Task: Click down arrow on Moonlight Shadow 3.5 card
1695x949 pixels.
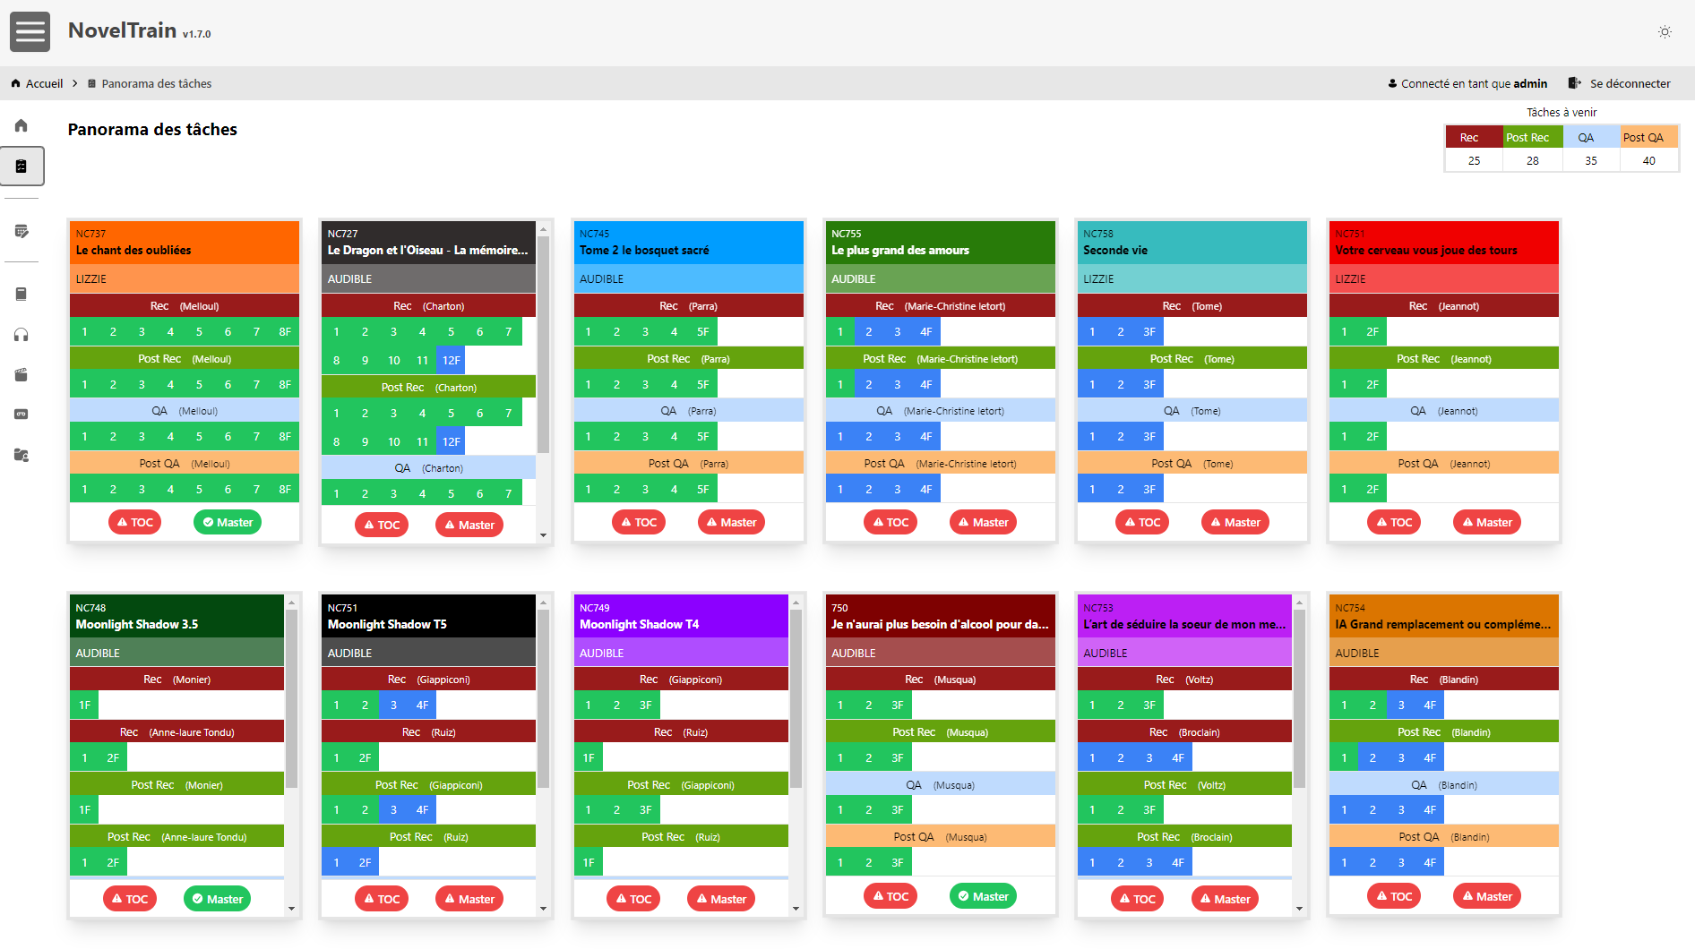Action: tap(291, 909)
